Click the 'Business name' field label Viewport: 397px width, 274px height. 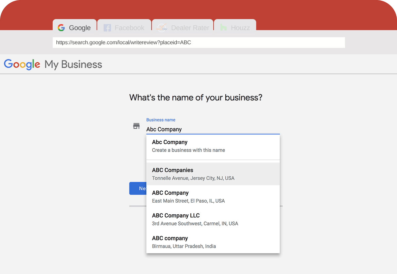[x=161, y=120]
